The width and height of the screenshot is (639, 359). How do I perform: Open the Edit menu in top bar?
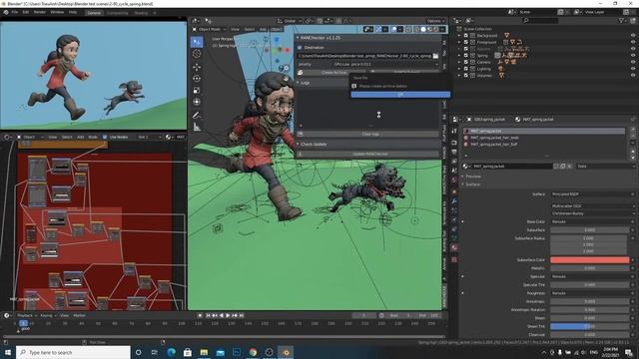coord(26,12)
